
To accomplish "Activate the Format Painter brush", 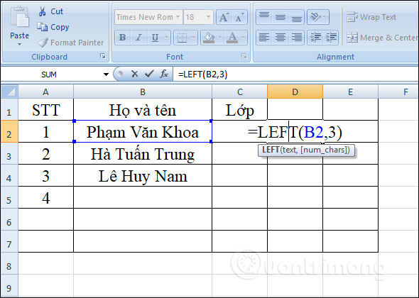I will [x=71, y=43].
